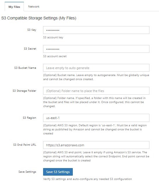Click the Save S3 Settings button
Image resolution: width=159 pixels, height=182 pixels.
tap(58, 172)
